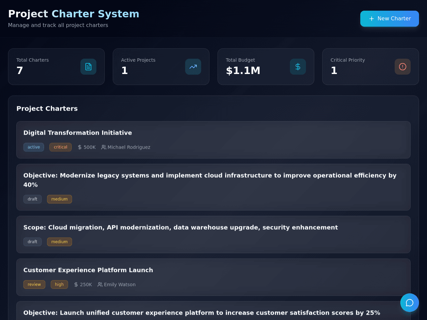Click draft badge under Objective: Modernize legacy systems
This screenshot has height=320, width=427.
point(32,199)
